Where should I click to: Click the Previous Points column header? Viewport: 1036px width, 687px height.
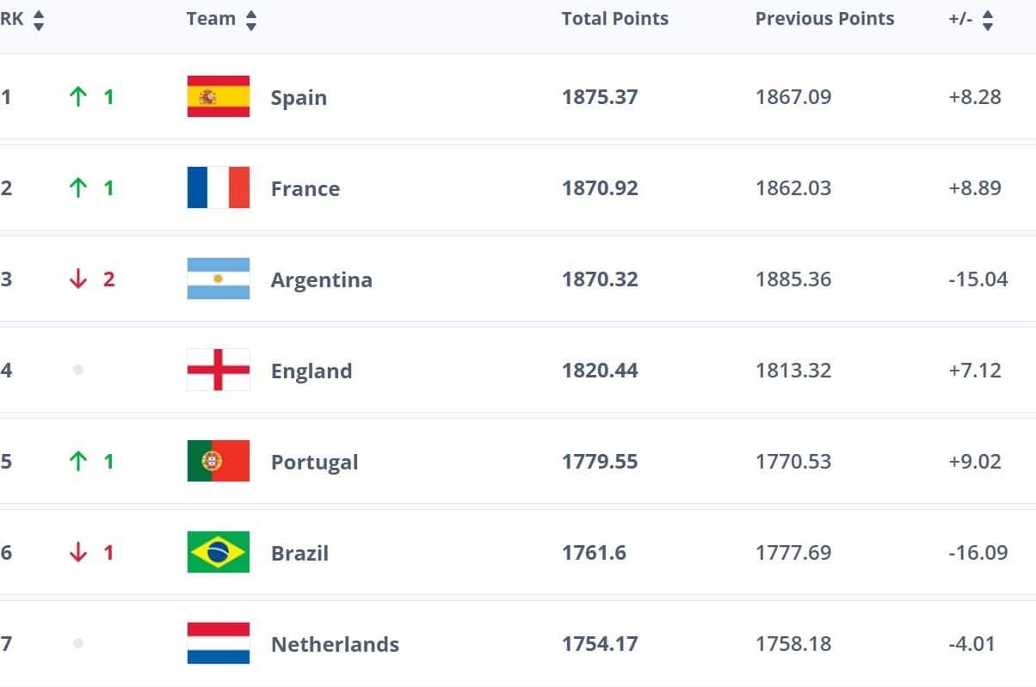(x=824, y=19)
